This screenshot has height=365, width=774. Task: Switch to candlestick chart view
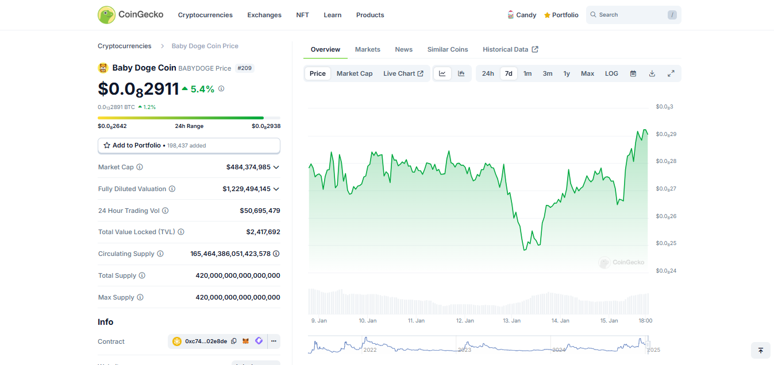point(461,73)
